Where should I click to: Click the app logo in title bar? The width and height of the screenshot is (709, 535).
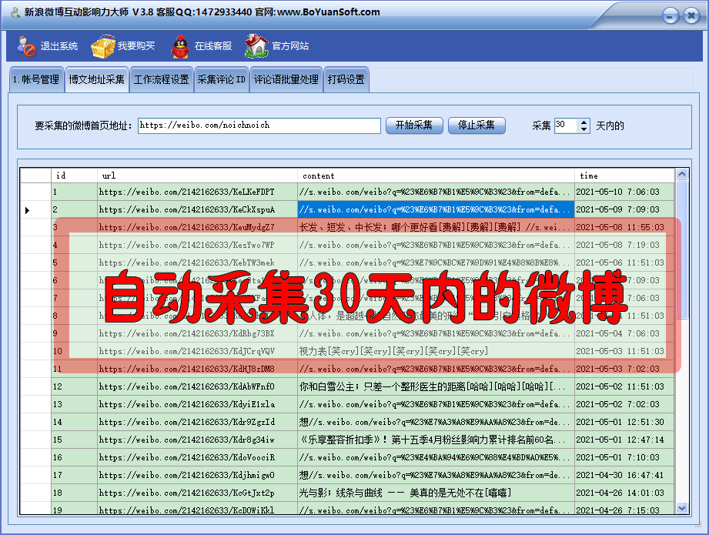point(15,12)
